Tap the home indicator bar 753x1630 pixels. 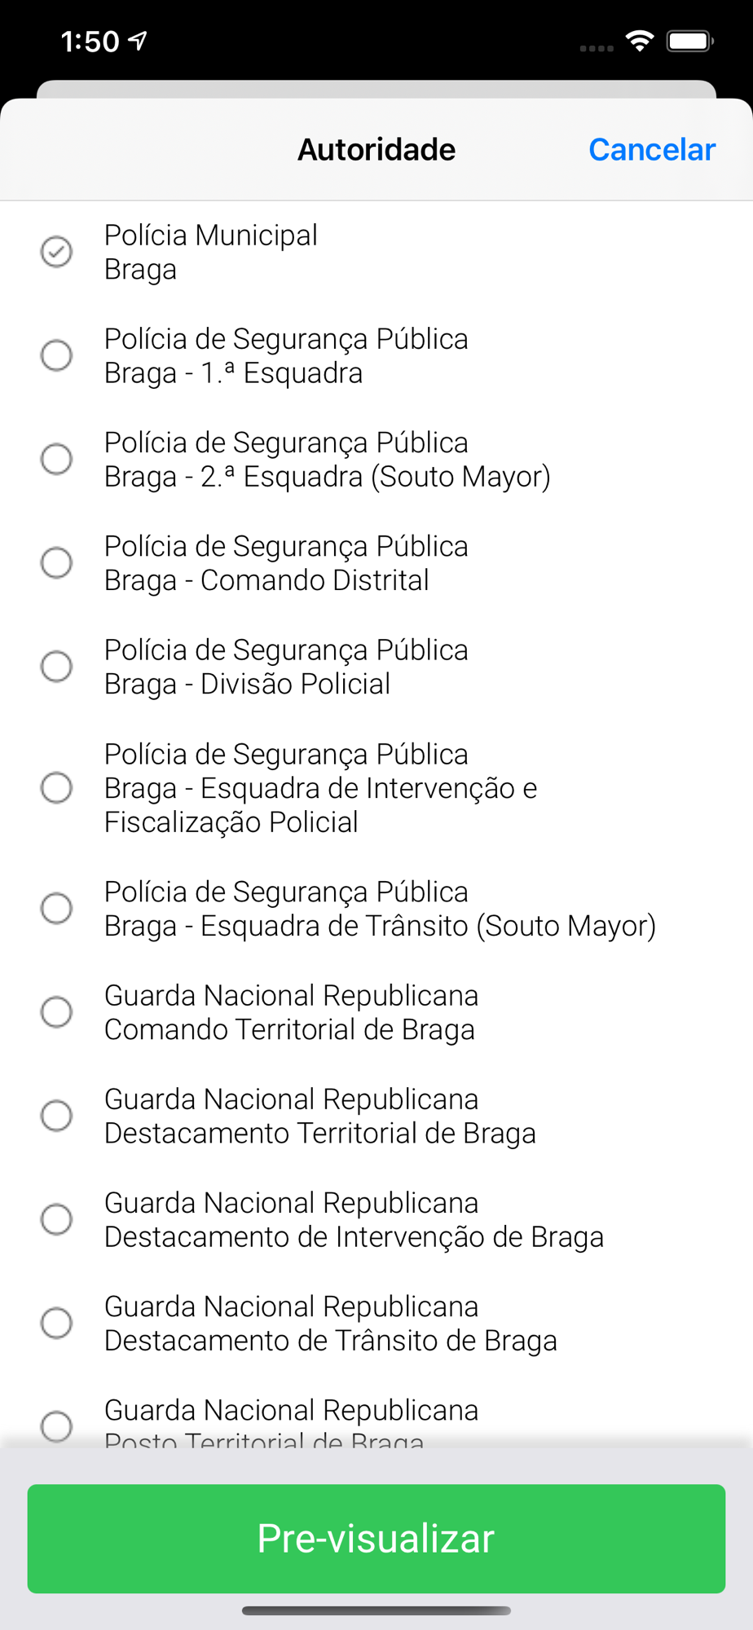coord(376,1610)
